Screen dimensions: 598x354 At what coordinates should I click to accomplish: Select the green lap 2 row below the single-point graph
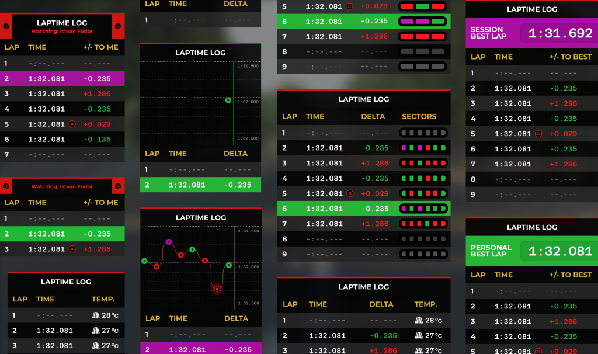[200, 185]
